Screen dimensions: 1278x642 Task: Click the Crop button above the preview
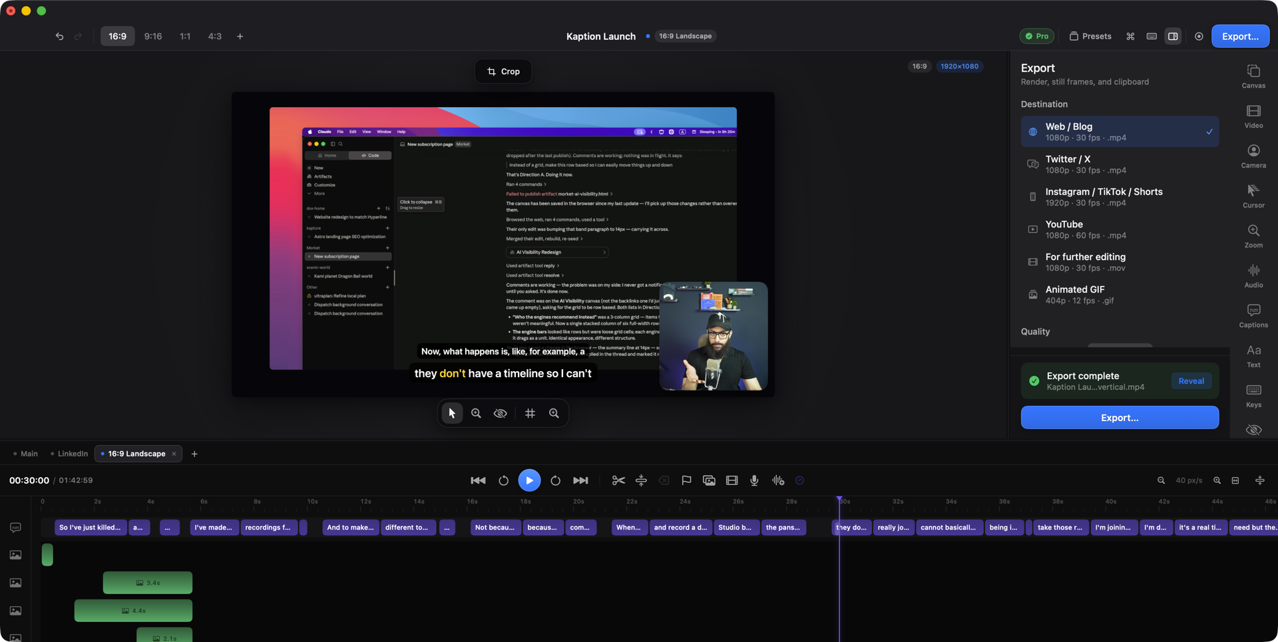[x=503, y=71]
